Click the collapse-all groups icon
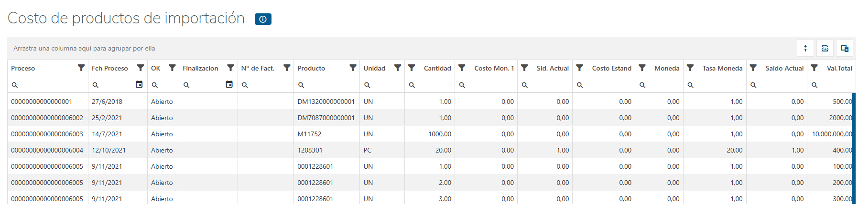The image size is (858, 204). point(805,48)
